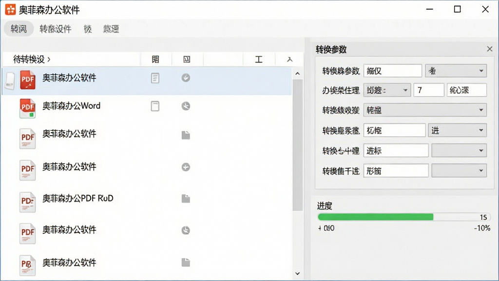Open the empty dropdown beside 进标 field

click(459, 150)
